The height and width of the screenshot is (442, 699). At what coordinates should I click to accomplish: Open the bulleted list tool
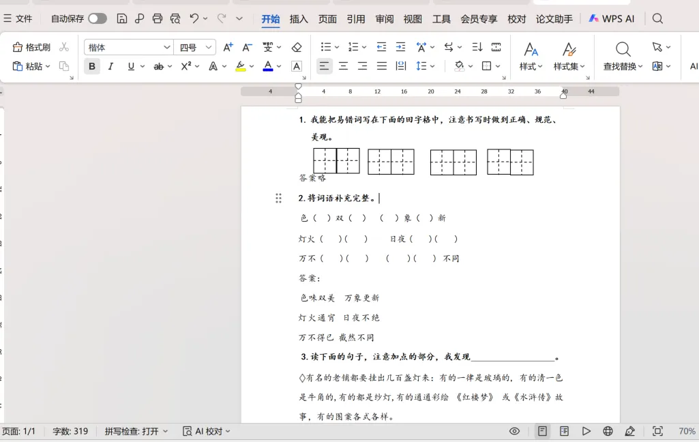(326, 47)
